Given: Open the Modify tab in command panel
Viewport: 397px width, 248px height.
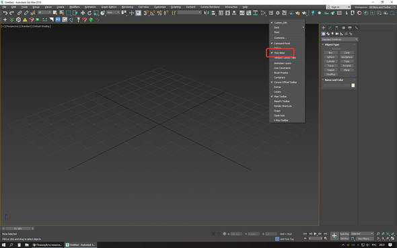Looking at the screenshot, I should [330, 28].
